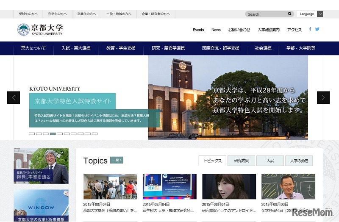Go to next slide arrow
Screen dimensions: 339x222
pos(323,98)
